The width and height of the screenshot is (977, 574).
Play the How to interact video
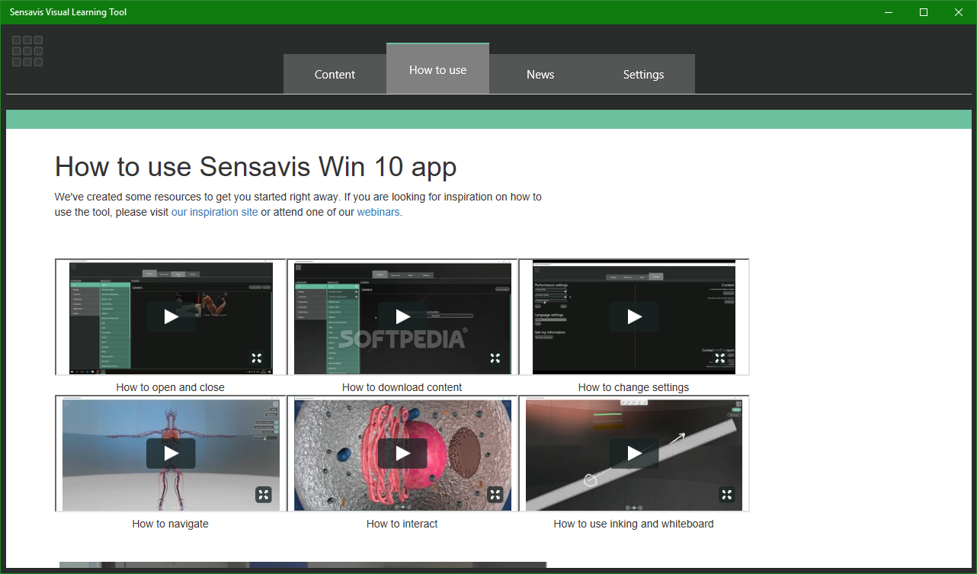402,454
